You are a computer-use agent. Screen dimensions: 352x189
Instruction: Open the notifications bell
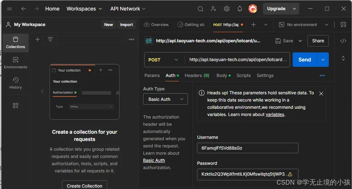pyautogui.click(x=240, y=9)
